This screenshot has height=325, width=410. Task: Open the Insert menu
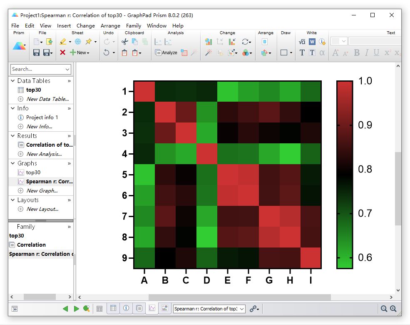pos(64,26)
